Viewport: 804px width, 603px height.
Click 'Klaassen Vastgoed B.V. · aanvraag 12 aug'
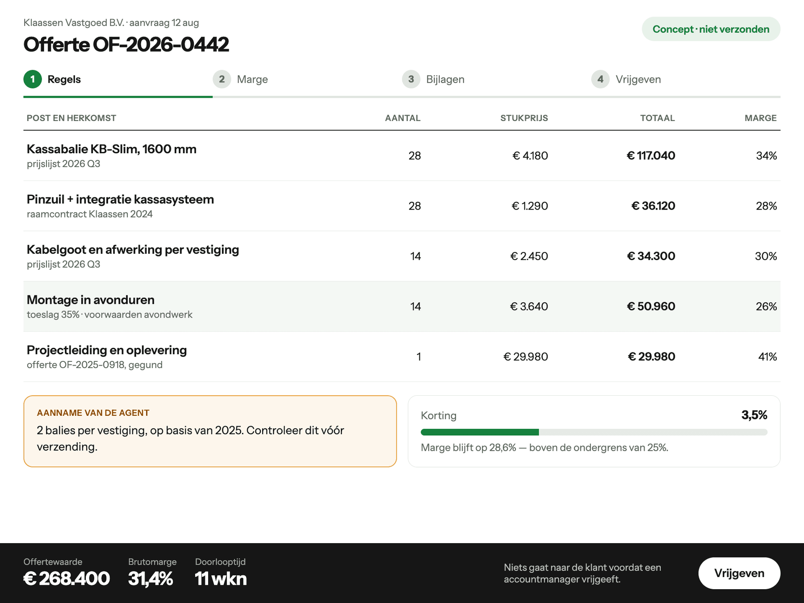(x=111, y=22)
